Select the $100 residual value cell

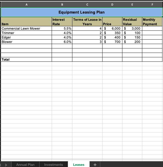132,33
